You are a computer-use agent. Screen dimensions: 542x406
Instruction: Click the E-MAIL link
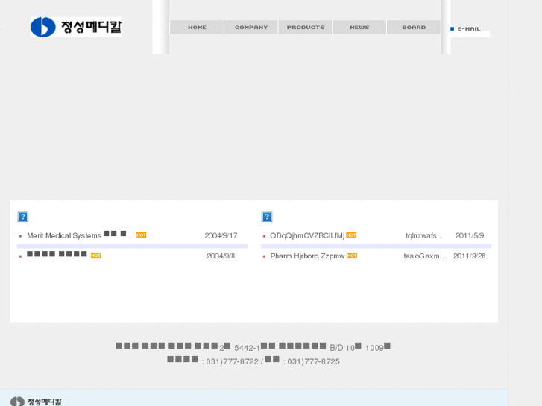[x=469, y=28]
